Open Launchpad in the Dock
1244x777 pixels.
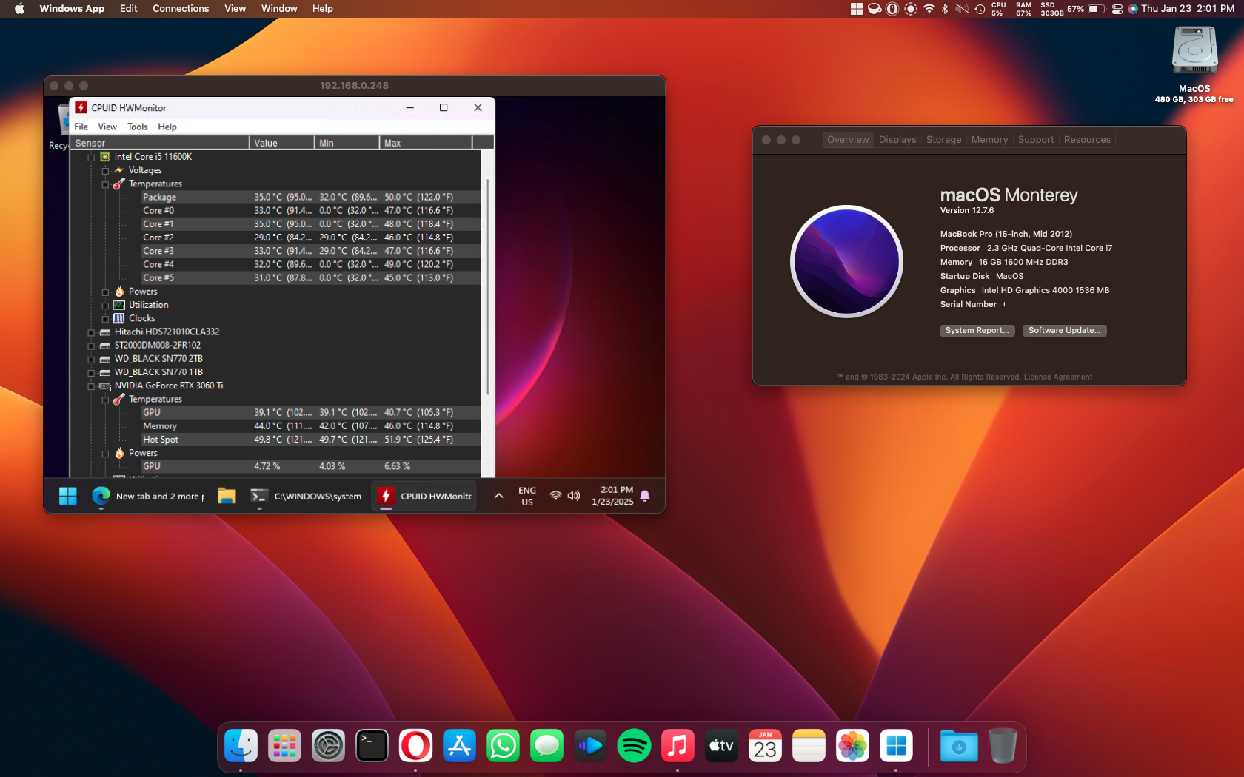point(284,746)
